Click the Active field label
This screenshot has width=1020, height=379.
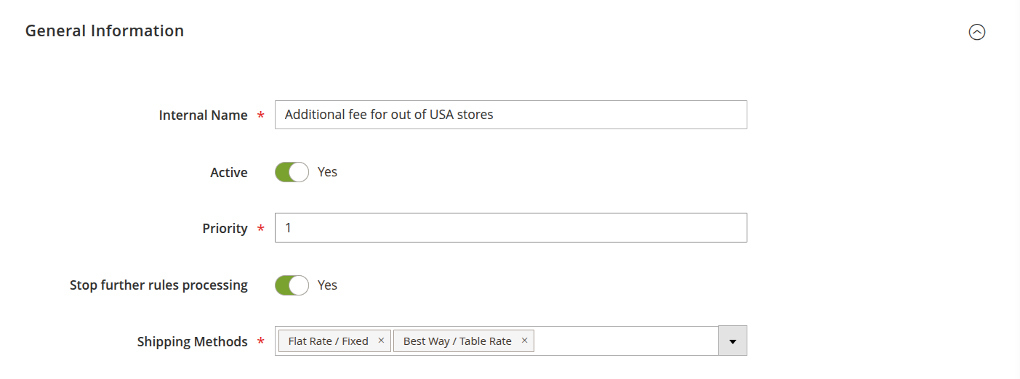[229, 173]
